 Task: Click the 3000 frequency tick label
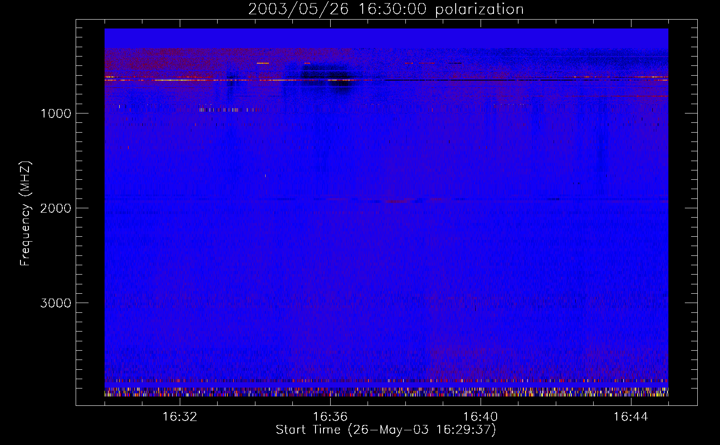click(x=56, y=303)
